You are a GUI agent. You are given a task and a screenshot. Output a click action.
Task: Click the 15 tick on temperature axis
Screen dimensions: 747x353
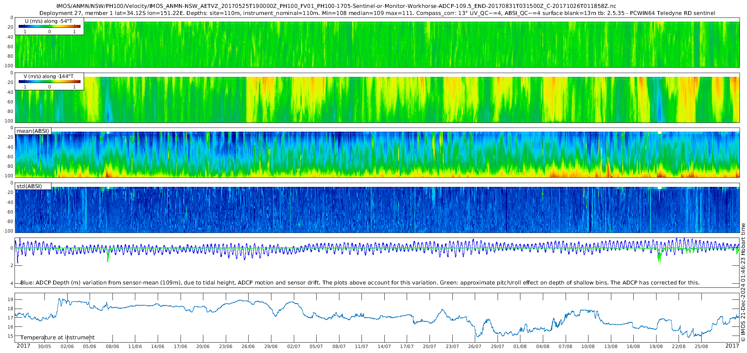[10, 336]
